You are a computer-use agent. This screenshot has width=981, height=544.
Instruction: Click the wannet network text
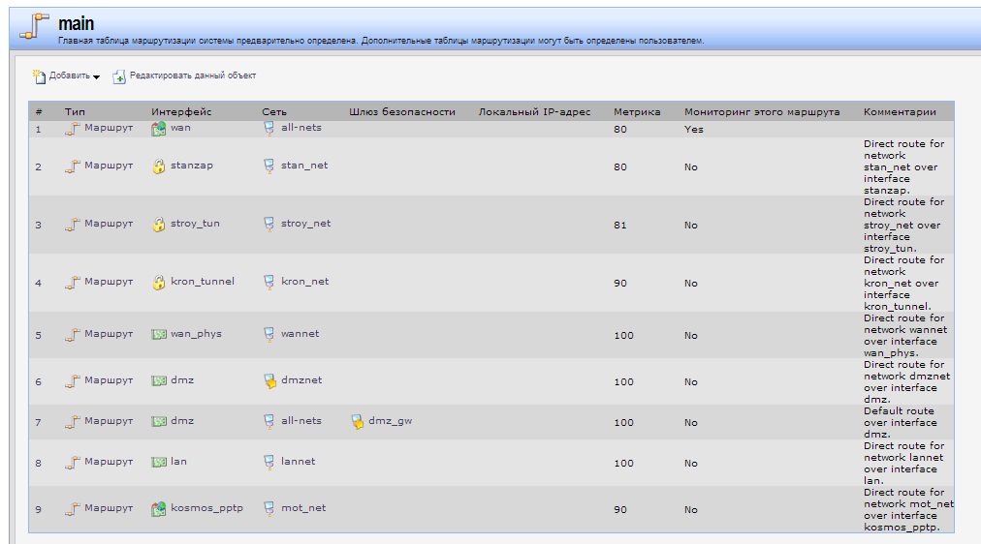coord(301,334)
